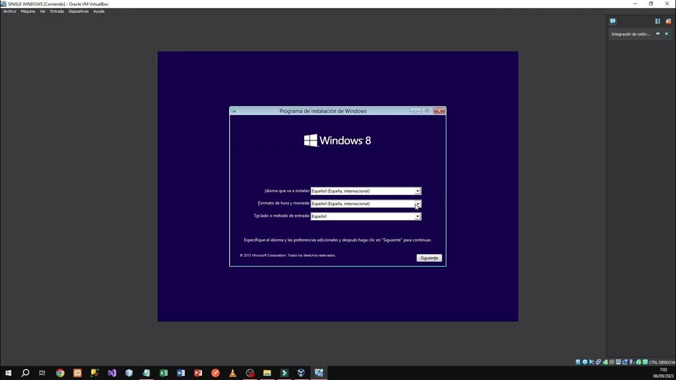Open the Ver menu
Screen dimensions: 676x380
coord(43,11)
